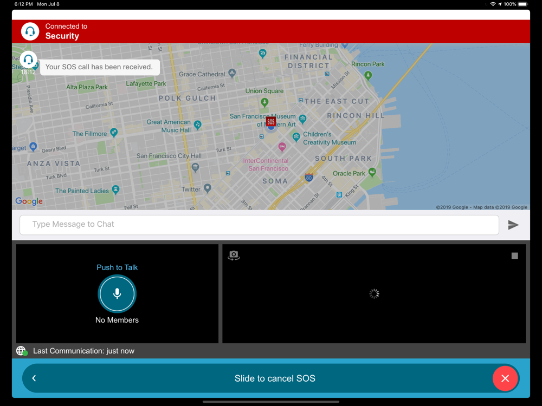Click the Google logo on the map
This screenshot has height=406, width=542.
(29, 201)
